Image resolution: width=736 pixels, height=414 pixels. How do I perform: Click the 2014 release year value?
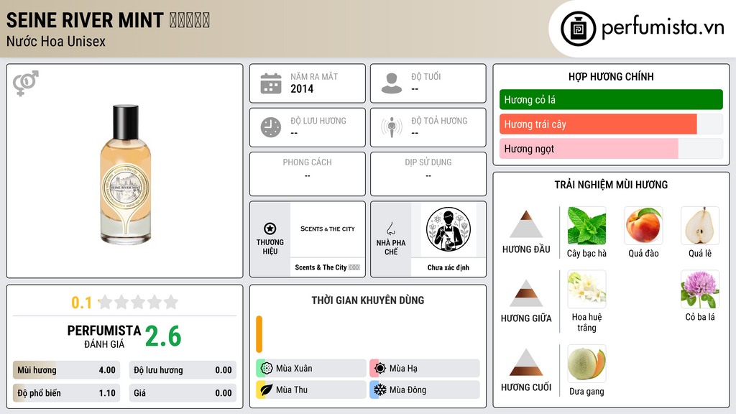302,88
